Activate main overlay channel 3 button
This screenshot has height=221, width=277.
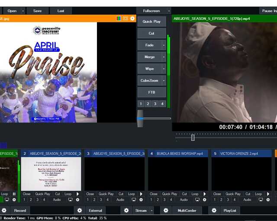(x=155, y=104)
